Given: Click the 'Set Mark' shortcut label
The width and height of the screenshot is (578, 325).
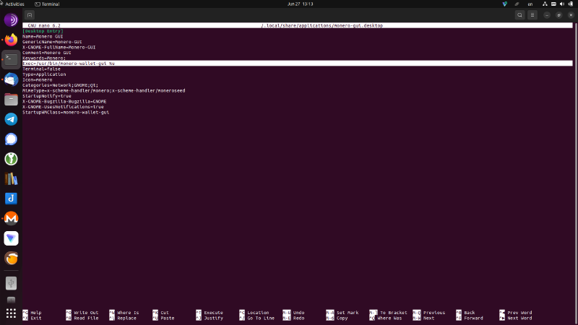Looking at the screenshot, I should tap(348, 313).
